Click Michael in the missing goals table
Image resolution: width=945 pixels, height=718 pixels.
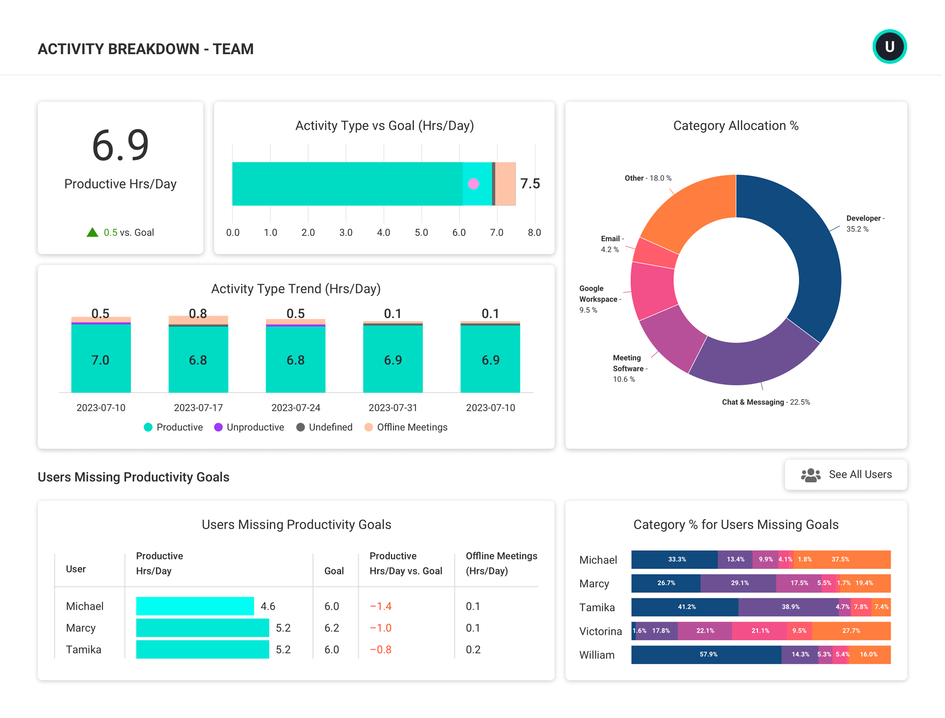click(84, 606)
